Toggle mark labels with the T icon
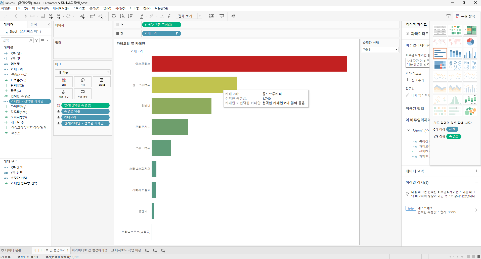The image size is (481, 259). 162,16
